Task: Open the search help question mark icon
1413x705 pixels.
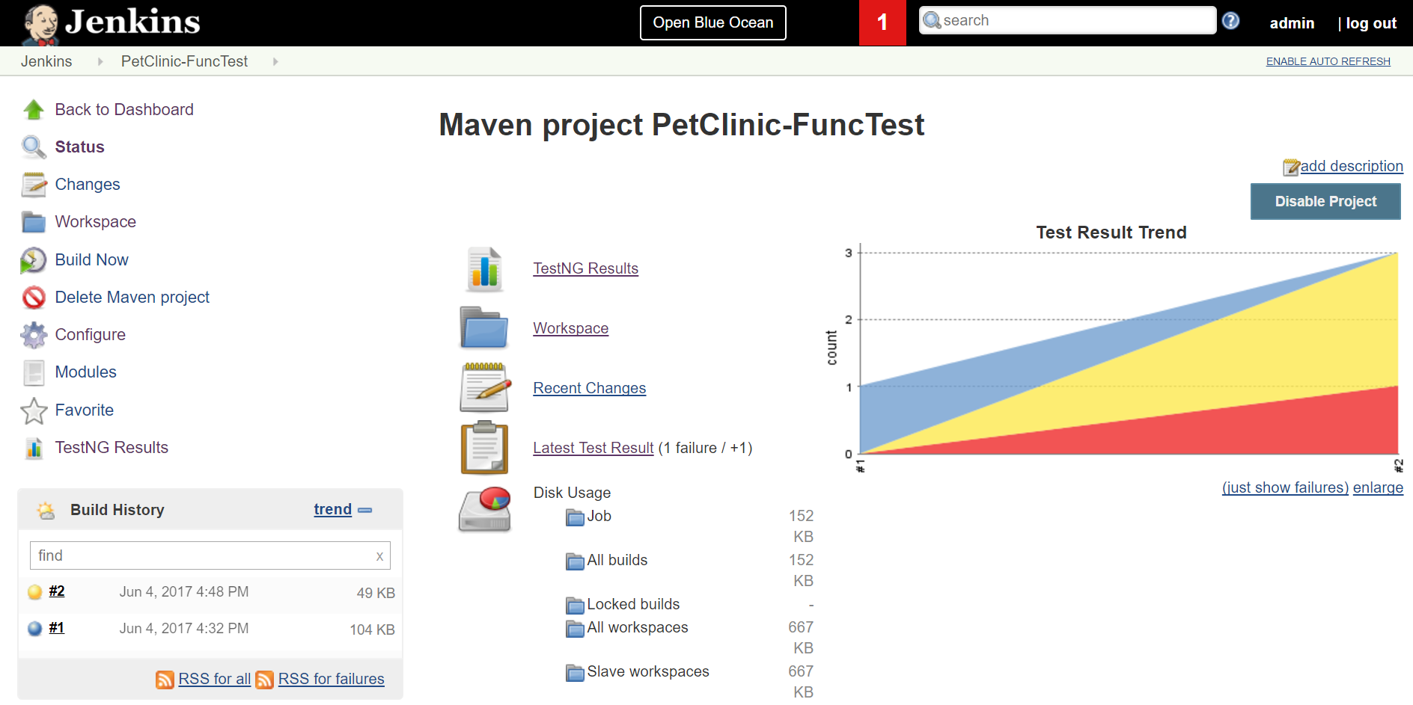Action: (x=1230, y=21)
